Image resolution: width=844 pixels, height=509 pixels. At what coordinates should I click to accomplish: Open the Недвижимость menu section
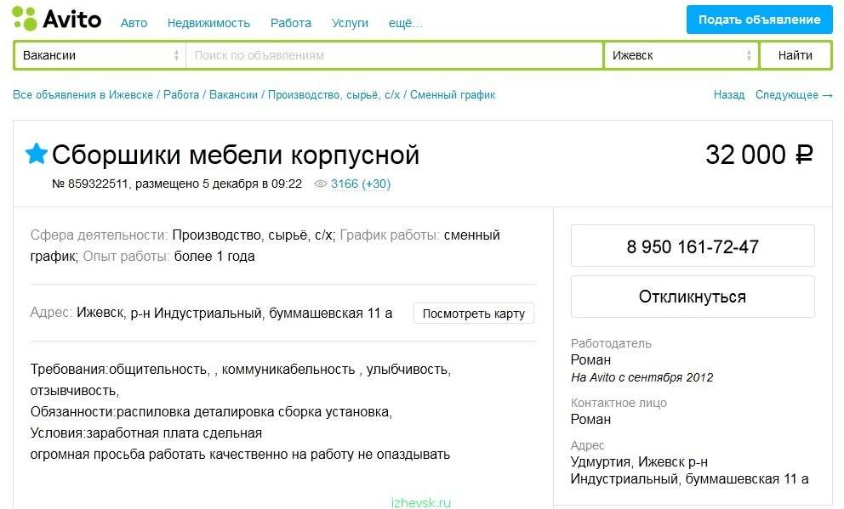[x=208, y=23]
